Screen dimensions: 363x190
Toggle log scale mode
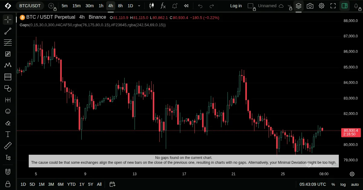[x=343, y=184]
